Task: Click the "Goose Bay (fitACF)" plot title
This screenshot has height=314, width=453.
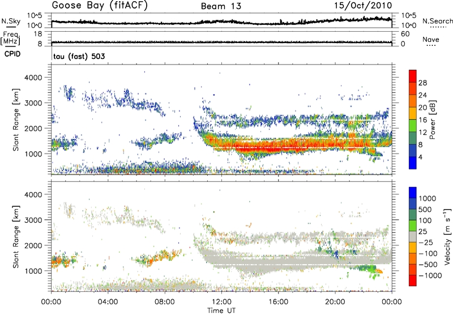Action: click(x=100, y=5)
